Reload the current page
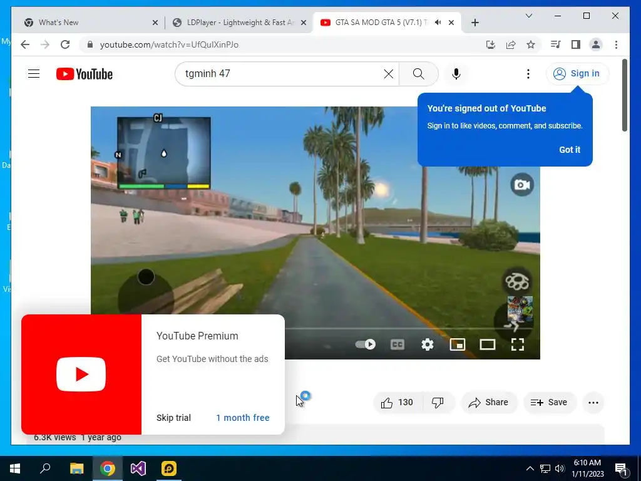 click(x=65, y=44)
